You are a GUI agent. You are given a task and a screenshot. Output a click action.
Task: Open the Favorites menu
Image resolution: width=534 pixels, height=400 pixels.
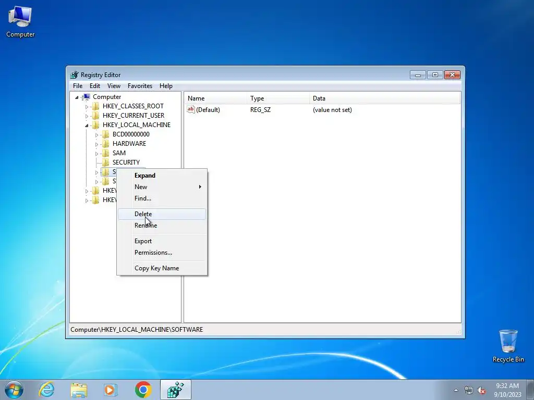[140, 86]
